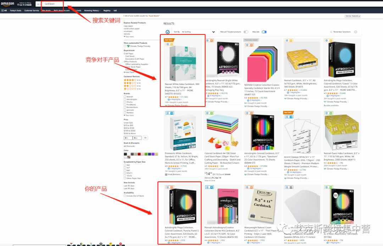Open Customer Service in the navigation bar
383x246 pixels.
click(32, 11)
